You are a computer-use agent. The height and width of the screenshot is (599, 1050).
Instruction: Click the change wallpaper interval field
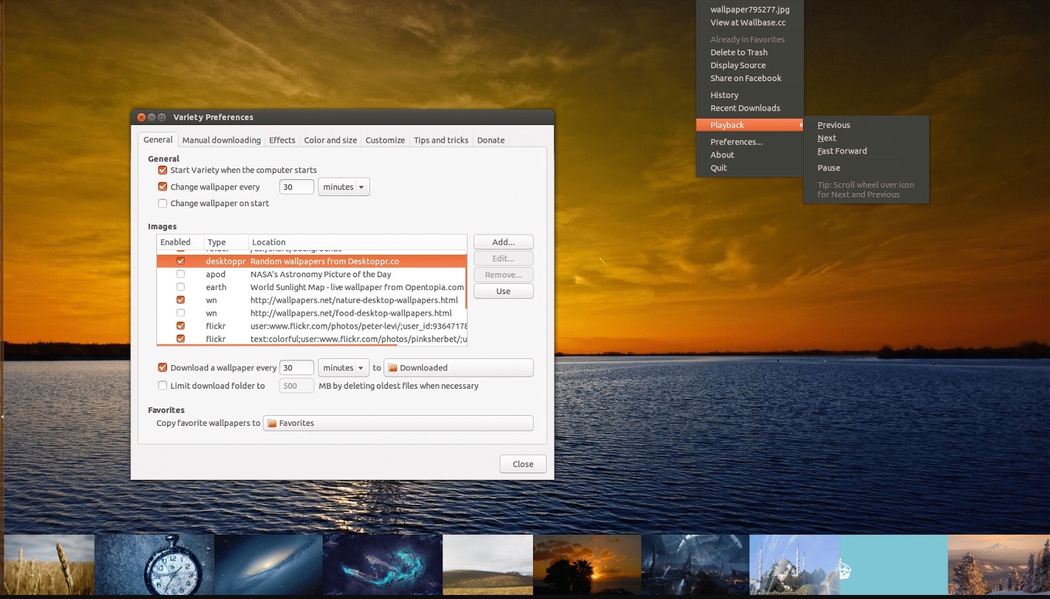[x=296, y=187]
